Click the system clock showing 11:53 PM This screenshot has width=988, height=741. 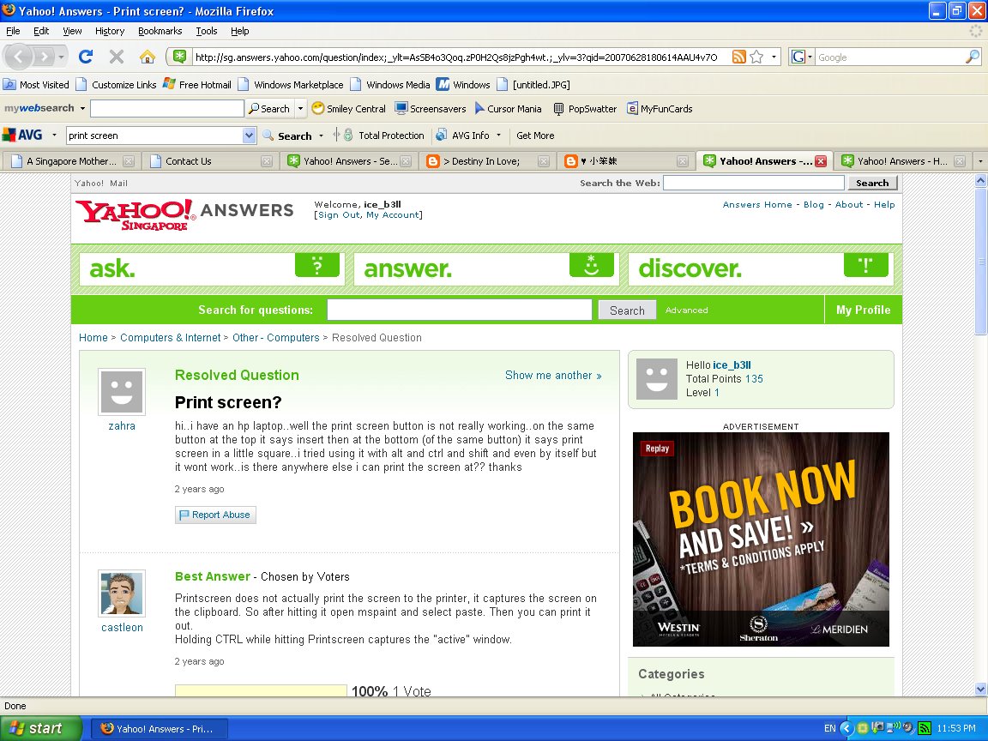click(x=956, y=728)
